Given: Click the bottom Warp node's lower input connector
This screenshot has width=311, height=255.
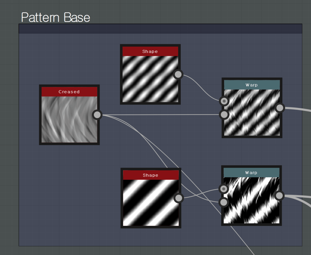Looking at the screenshot, I should [224, 202].
